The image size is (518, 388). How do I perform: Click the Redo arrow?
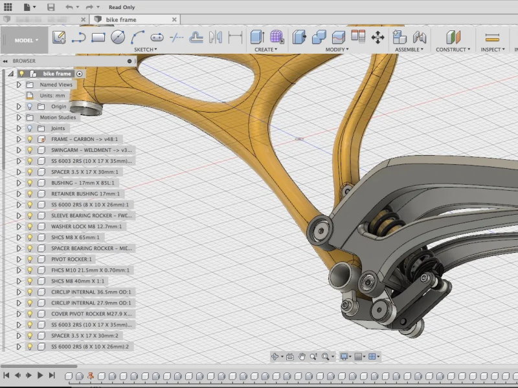[89, 7]
